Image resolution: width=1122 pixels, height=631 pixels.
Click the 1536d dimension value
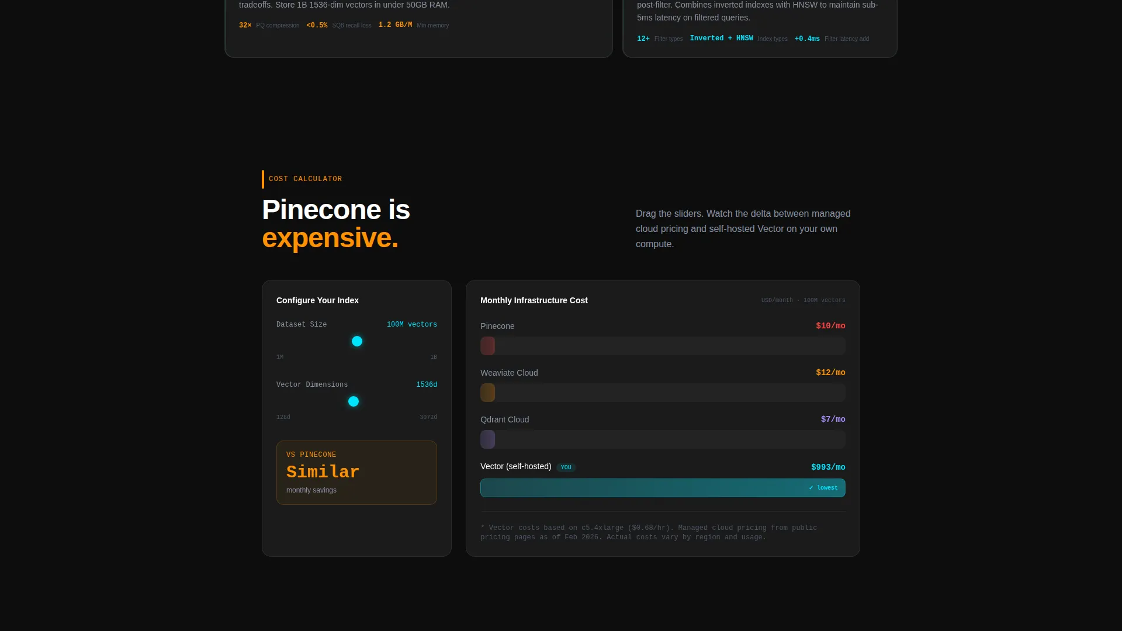(427, 385)
